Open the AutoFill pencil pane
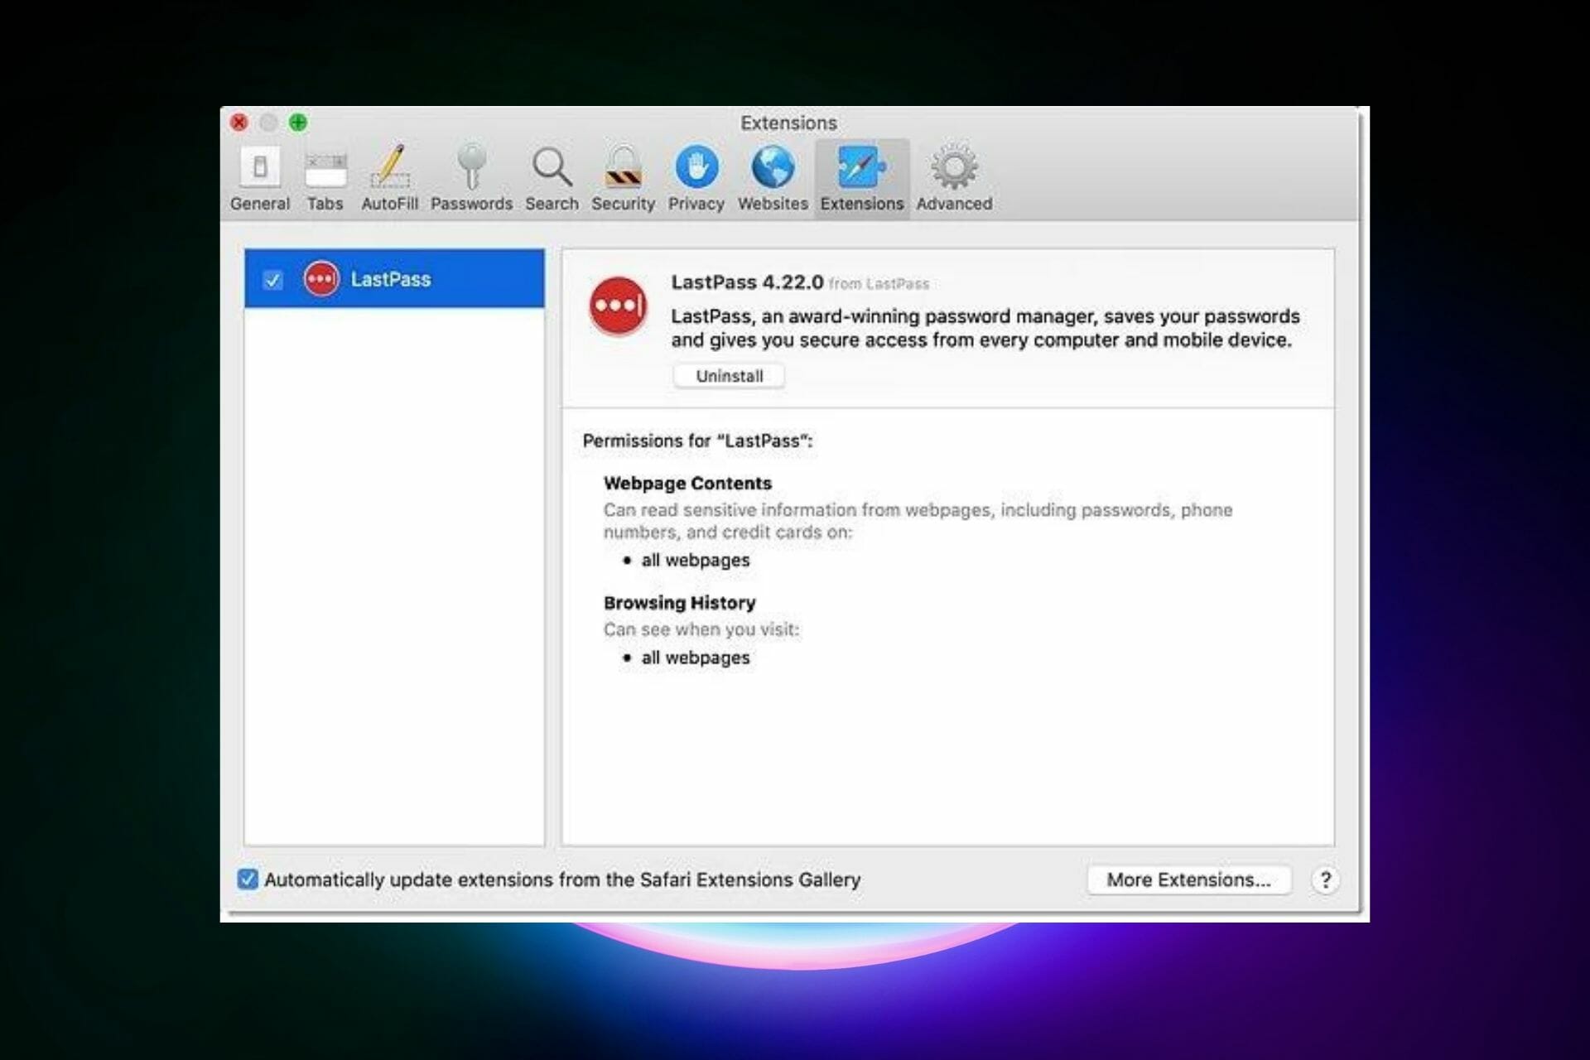Image resolution: width=1590 pixels, height=1060 pixels. click(x=389, y=179)
